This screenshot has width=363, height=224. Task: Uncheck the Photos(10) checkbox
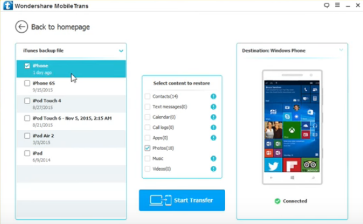point(147,148)
